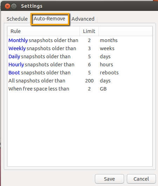Screen dimensions: 158x186
Task: Select the Boot snapshots rule row
Action: (80, 73)
